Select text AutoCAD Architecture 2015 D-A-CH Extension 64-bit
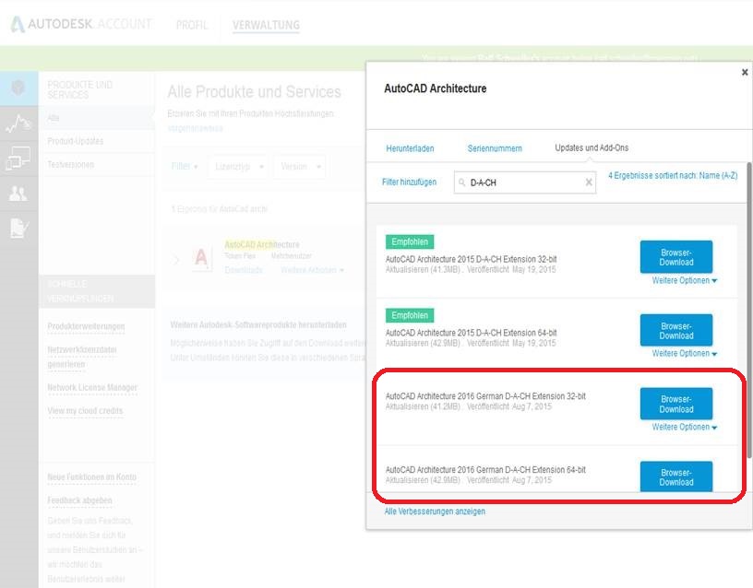 472,333
